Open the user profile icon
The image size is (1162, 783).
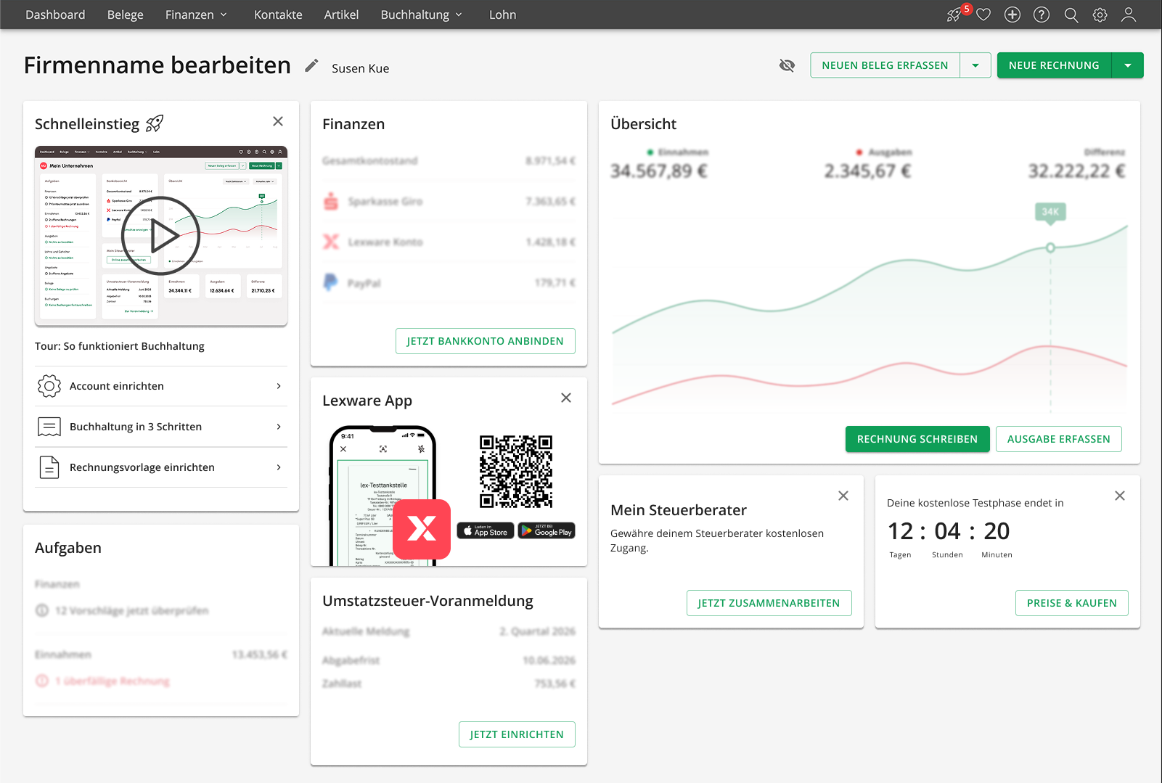[x=1129, y=15]
